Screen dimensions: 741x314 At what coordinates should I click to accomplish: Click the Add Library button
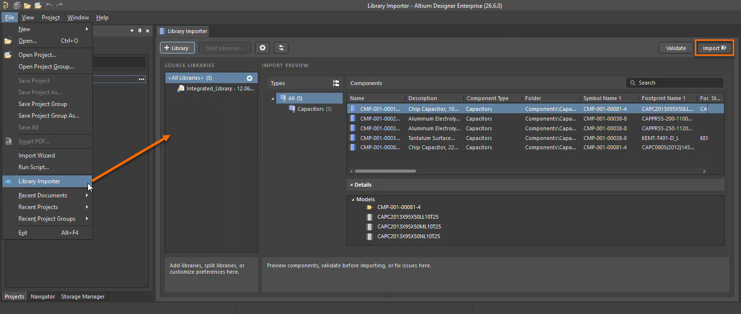click(x=177, y=48)
